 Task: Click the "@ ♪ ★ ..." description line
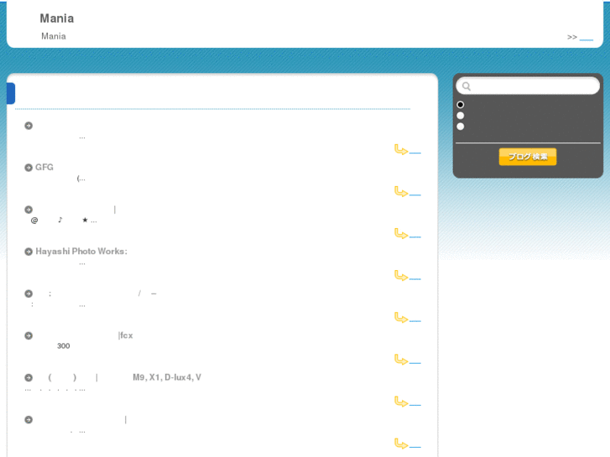pyautogui.click(x=64, y=221)
